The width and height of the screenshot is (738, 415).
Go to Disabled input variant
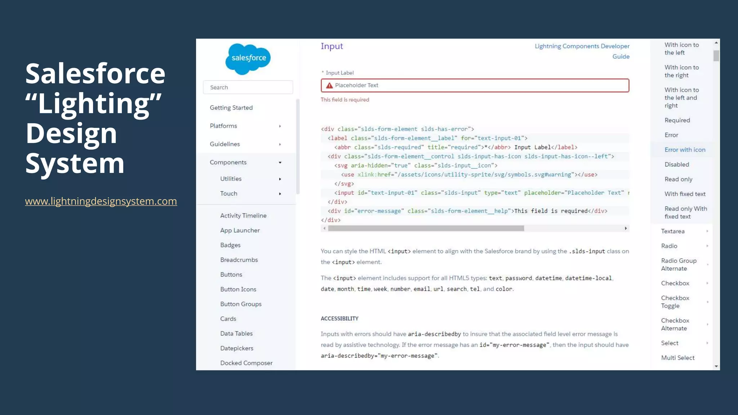coord(677,165)
